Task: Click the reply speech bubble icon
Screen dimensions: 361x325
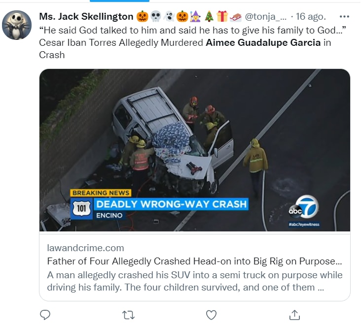Action: [x=45, y=314]
